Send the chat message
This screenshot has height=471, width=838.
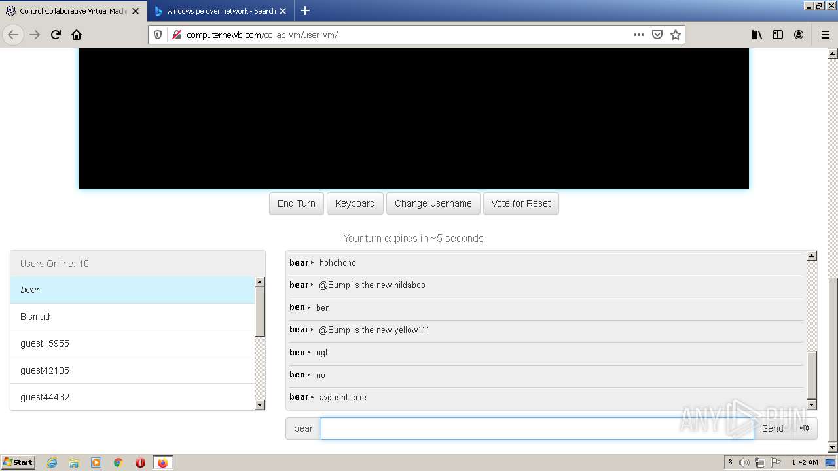tap(773, 428)
